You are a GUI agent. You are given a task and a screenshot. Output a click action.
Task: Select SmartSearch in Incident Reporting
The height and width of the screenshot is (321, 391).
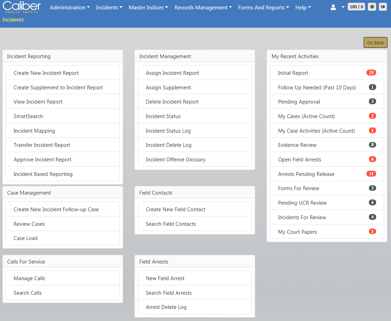pyautogui.click(x=28, y=116)
